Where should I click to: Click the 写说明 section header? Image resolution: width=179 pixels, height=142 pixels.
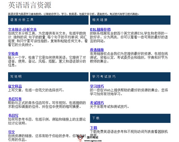[x=48, y=77]
